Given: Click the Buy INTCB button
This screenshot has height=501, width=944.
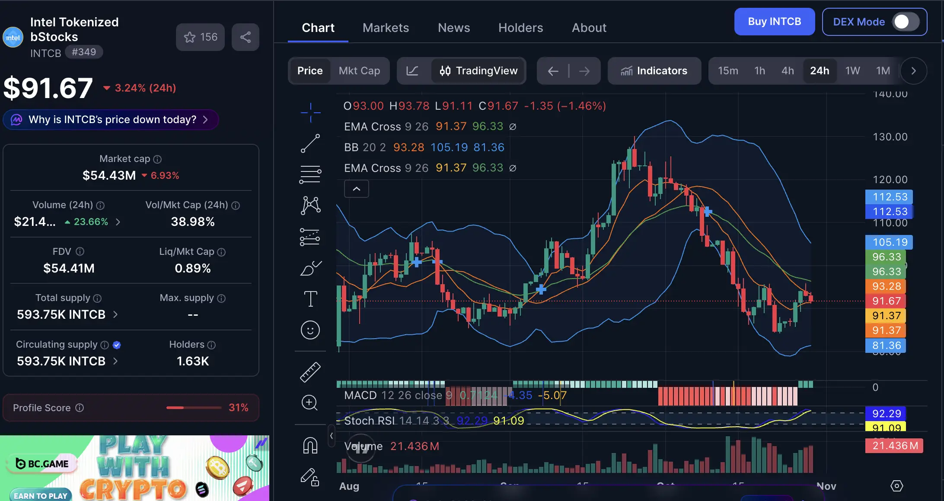Looking at the screenshot, I should coord(775,22).
